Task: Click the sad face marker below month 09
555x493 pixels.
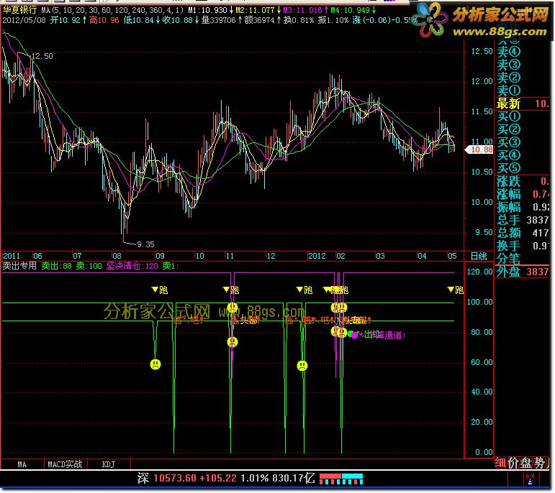Action: click(155, 364)
